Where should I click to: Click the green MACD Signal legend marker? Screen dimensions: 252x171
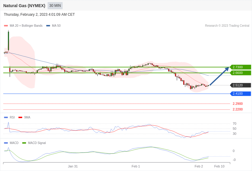point(24,143)
